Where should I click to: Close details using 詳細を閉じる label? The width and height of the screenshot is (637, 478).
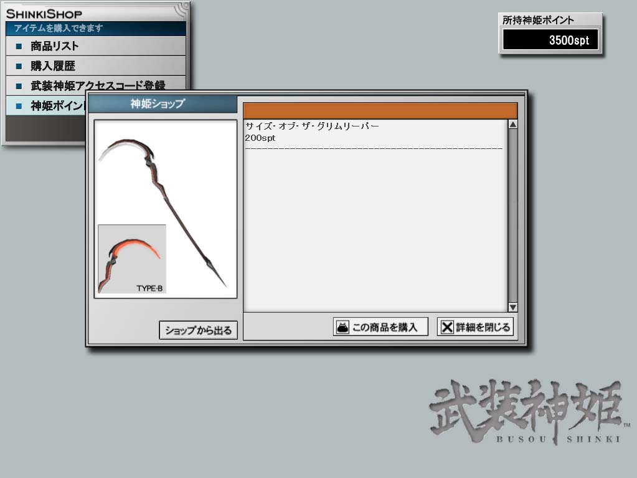pyautogui.click(x=483, y=327)
